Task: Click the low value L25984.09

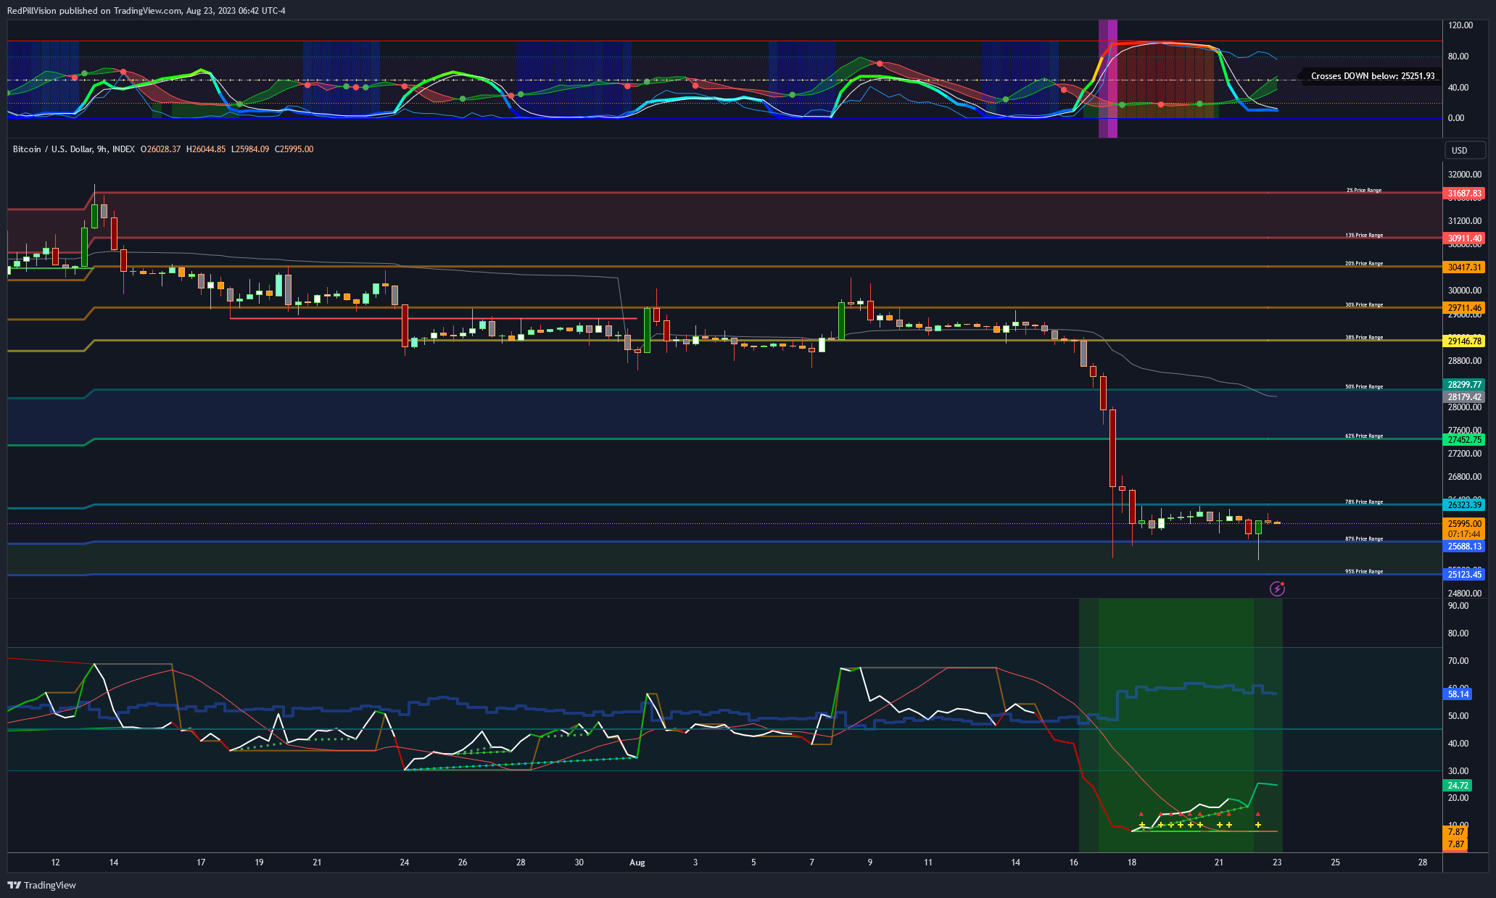Action: coord(249,149)
